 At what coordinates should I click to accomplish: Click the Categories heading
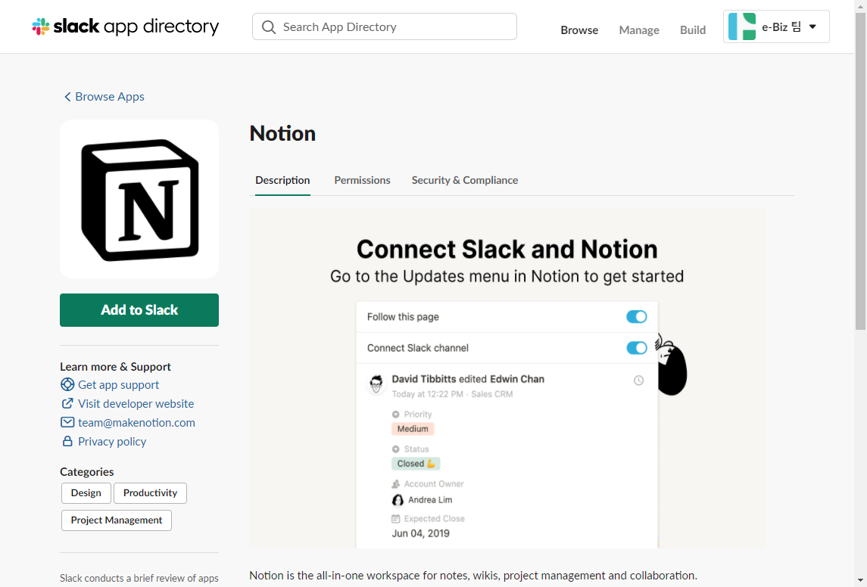coord(87,471)
